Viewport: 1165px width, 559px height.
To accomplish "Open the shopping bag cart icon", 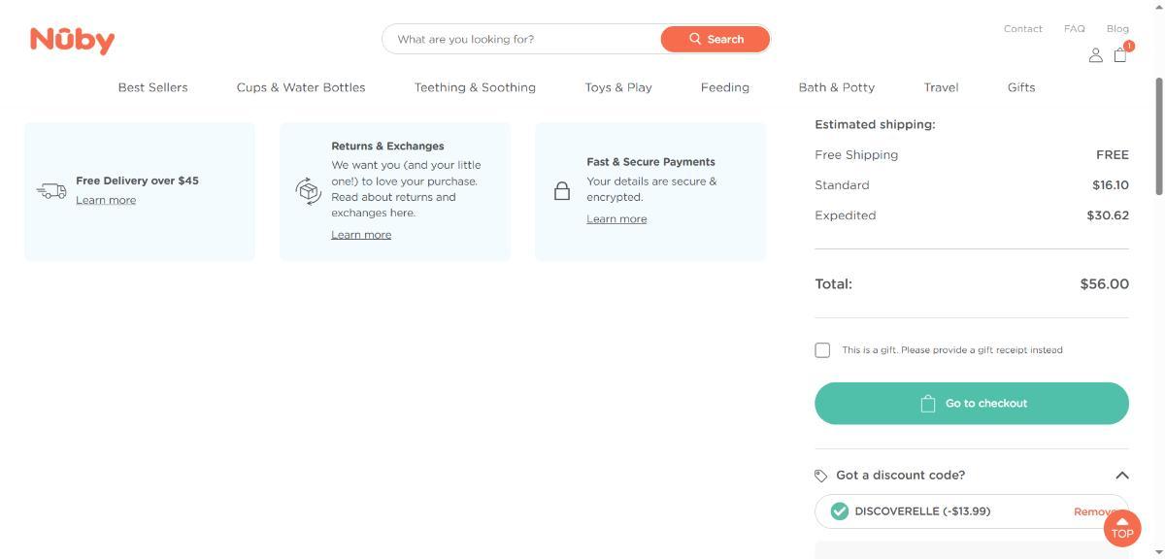I will click(1120, 55).
